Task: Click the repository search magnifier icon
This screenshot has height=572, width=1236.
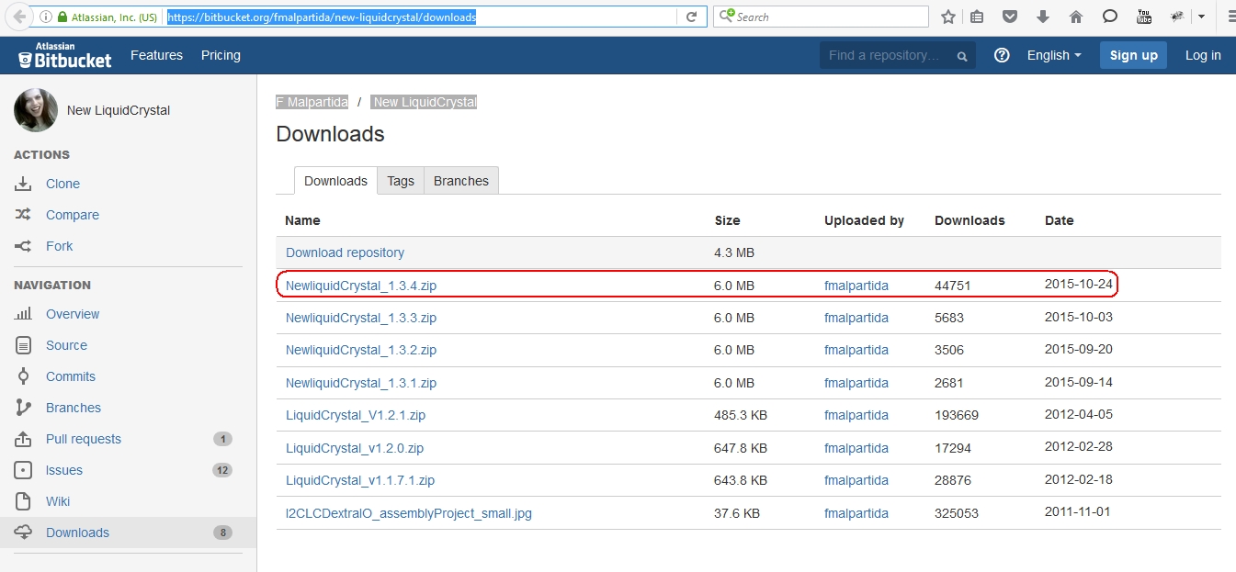Action: [961, 56]
